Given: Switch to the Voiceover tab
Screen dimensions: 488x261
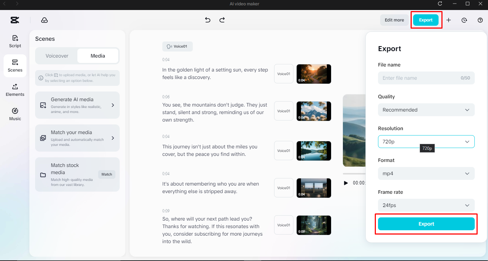Looking at the screenshot, I should (x=57, y=56).
